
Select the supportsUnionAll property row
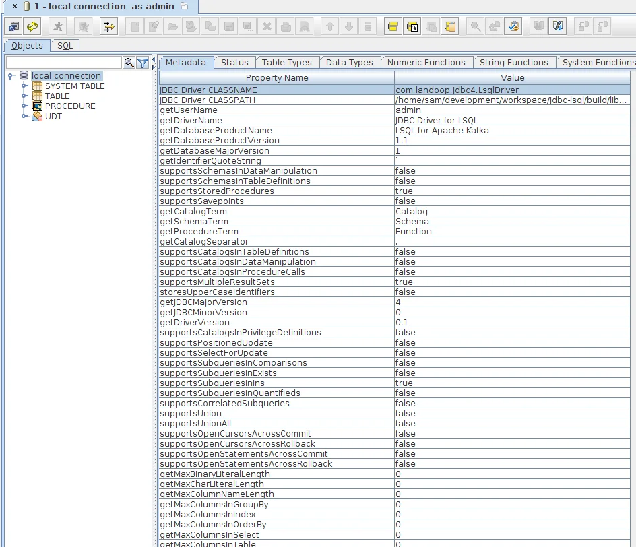pos(394,423)
